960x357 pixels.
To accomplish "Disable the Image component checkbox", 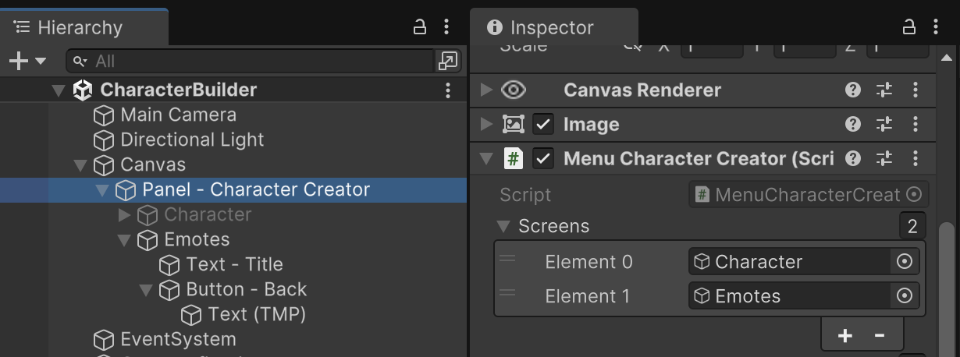I will [543, 124].
